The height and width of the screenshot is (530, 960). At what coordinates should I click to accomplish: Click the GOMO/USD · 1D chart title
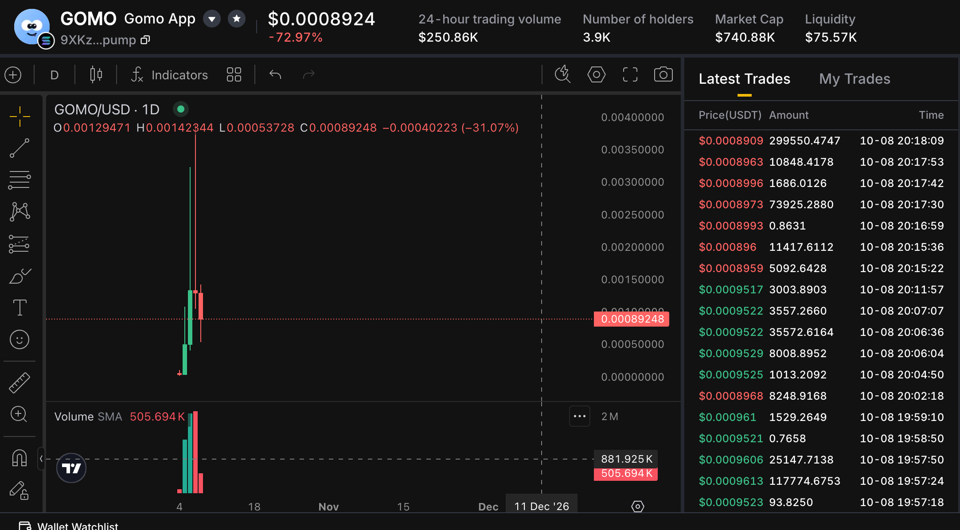[107, 109]
